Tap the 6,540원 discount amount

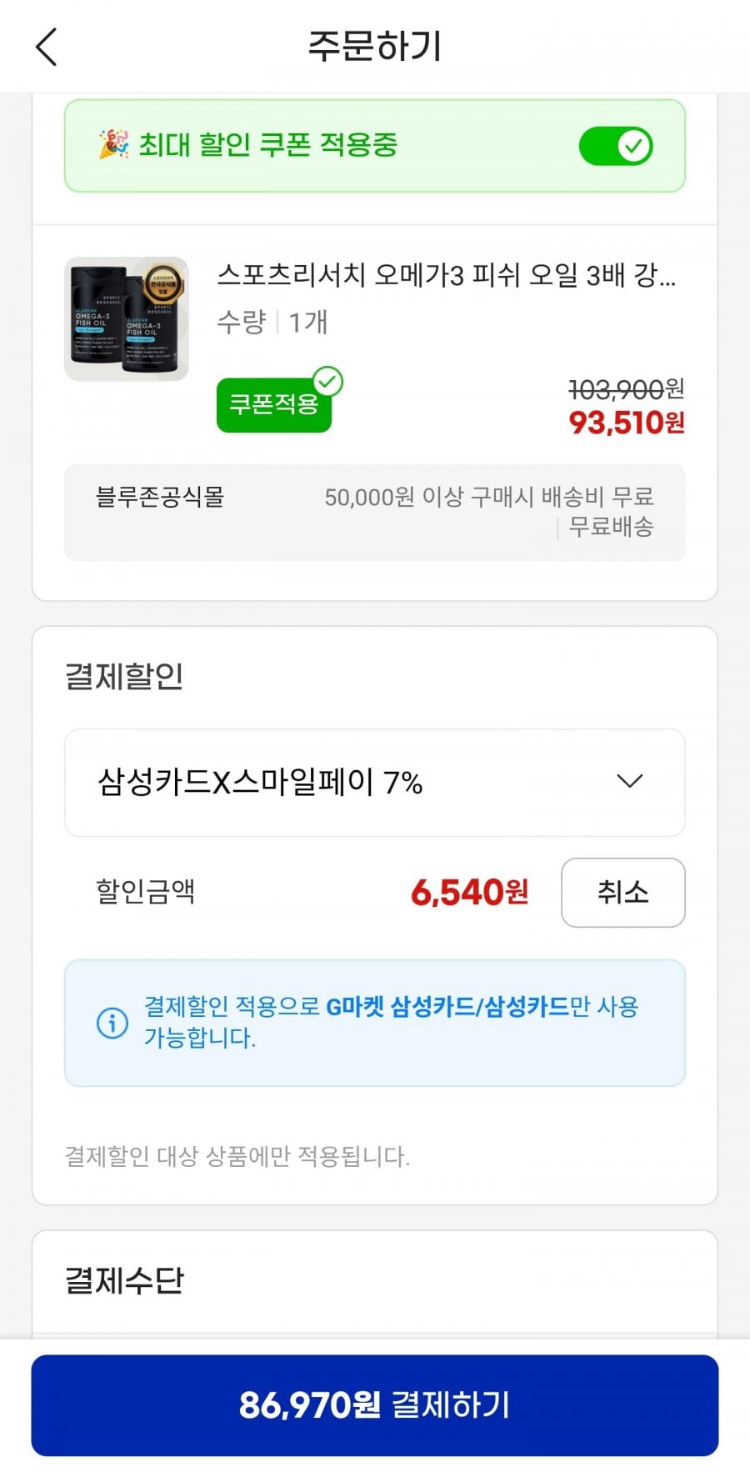(x=469, y=893)
